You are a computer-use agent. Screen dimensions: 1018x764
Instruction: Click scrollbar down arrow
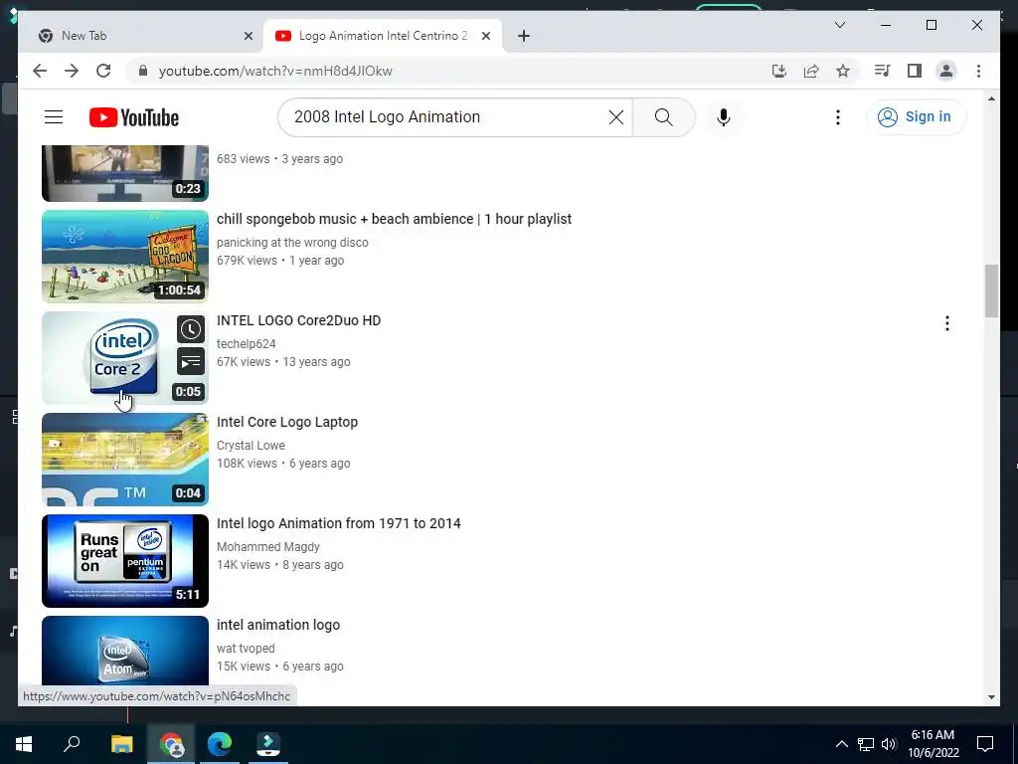[991, 697]
